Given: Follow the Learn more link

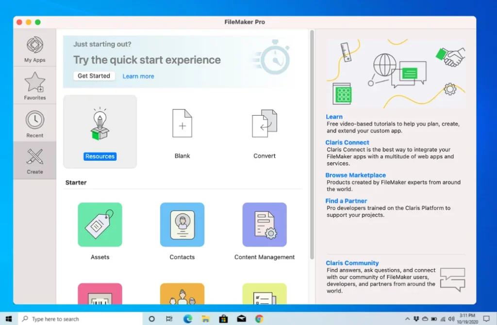Looking at the screenshot, I should tap(138, 77).
